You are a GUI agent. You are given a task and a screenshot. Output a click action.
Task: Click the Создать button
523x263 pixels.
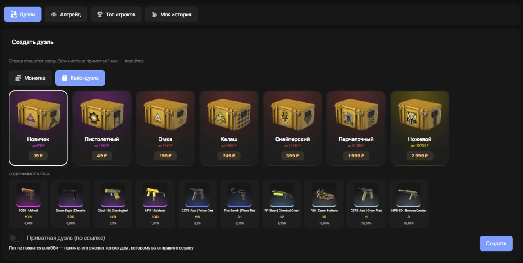pyautogui.click(x=496, y=243)
